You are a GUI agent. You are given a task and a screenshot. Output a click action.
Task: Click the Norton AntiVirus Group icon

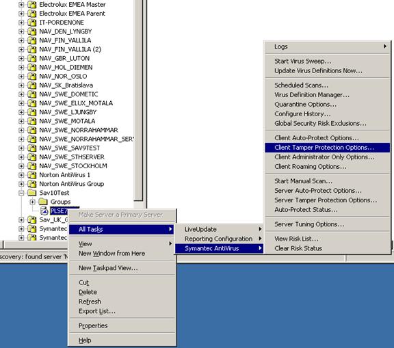click(x=32, y=184)
